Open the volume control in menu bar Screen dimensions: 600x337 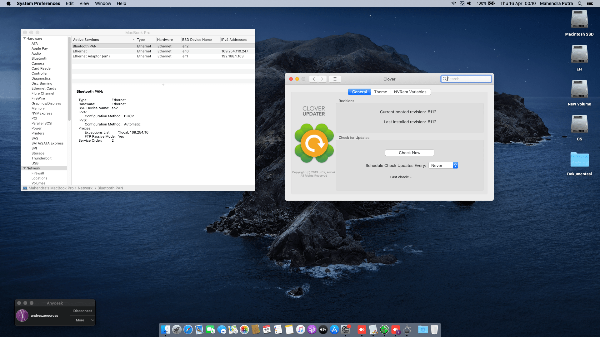coord(469,3)
